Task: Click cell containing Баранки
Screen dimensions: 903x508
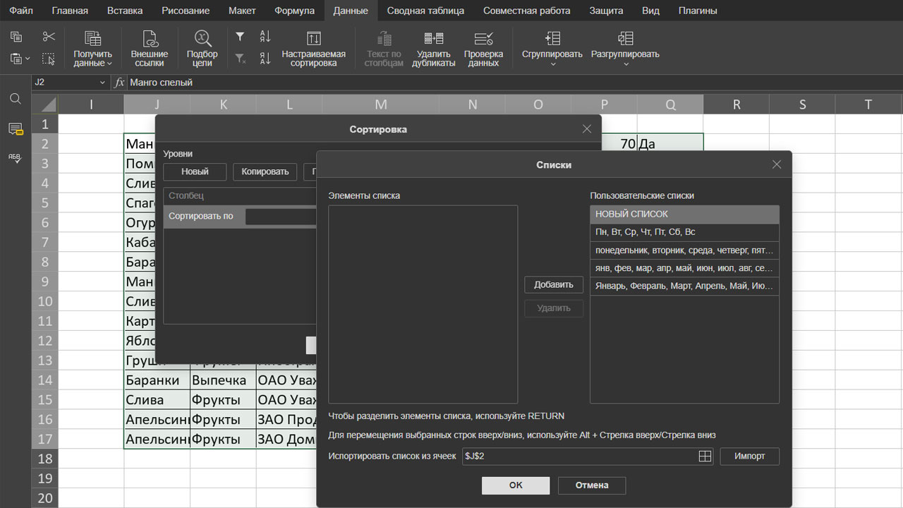Action: [157, 380]
